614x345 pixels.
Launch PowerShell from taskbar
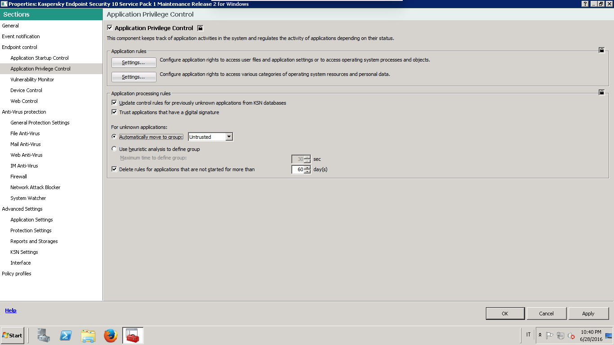coord(66,335)
